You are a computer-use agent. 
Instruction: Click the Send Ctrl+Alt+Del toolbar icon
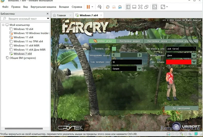(x=99, y=7)
